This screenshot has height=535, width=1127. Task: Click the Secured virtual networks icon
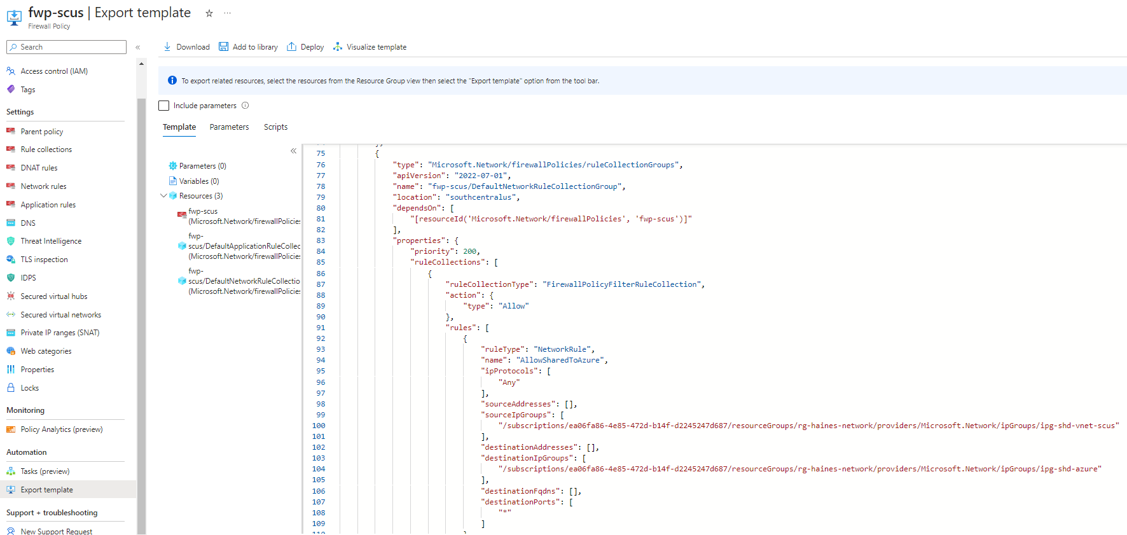pos(11,314)
